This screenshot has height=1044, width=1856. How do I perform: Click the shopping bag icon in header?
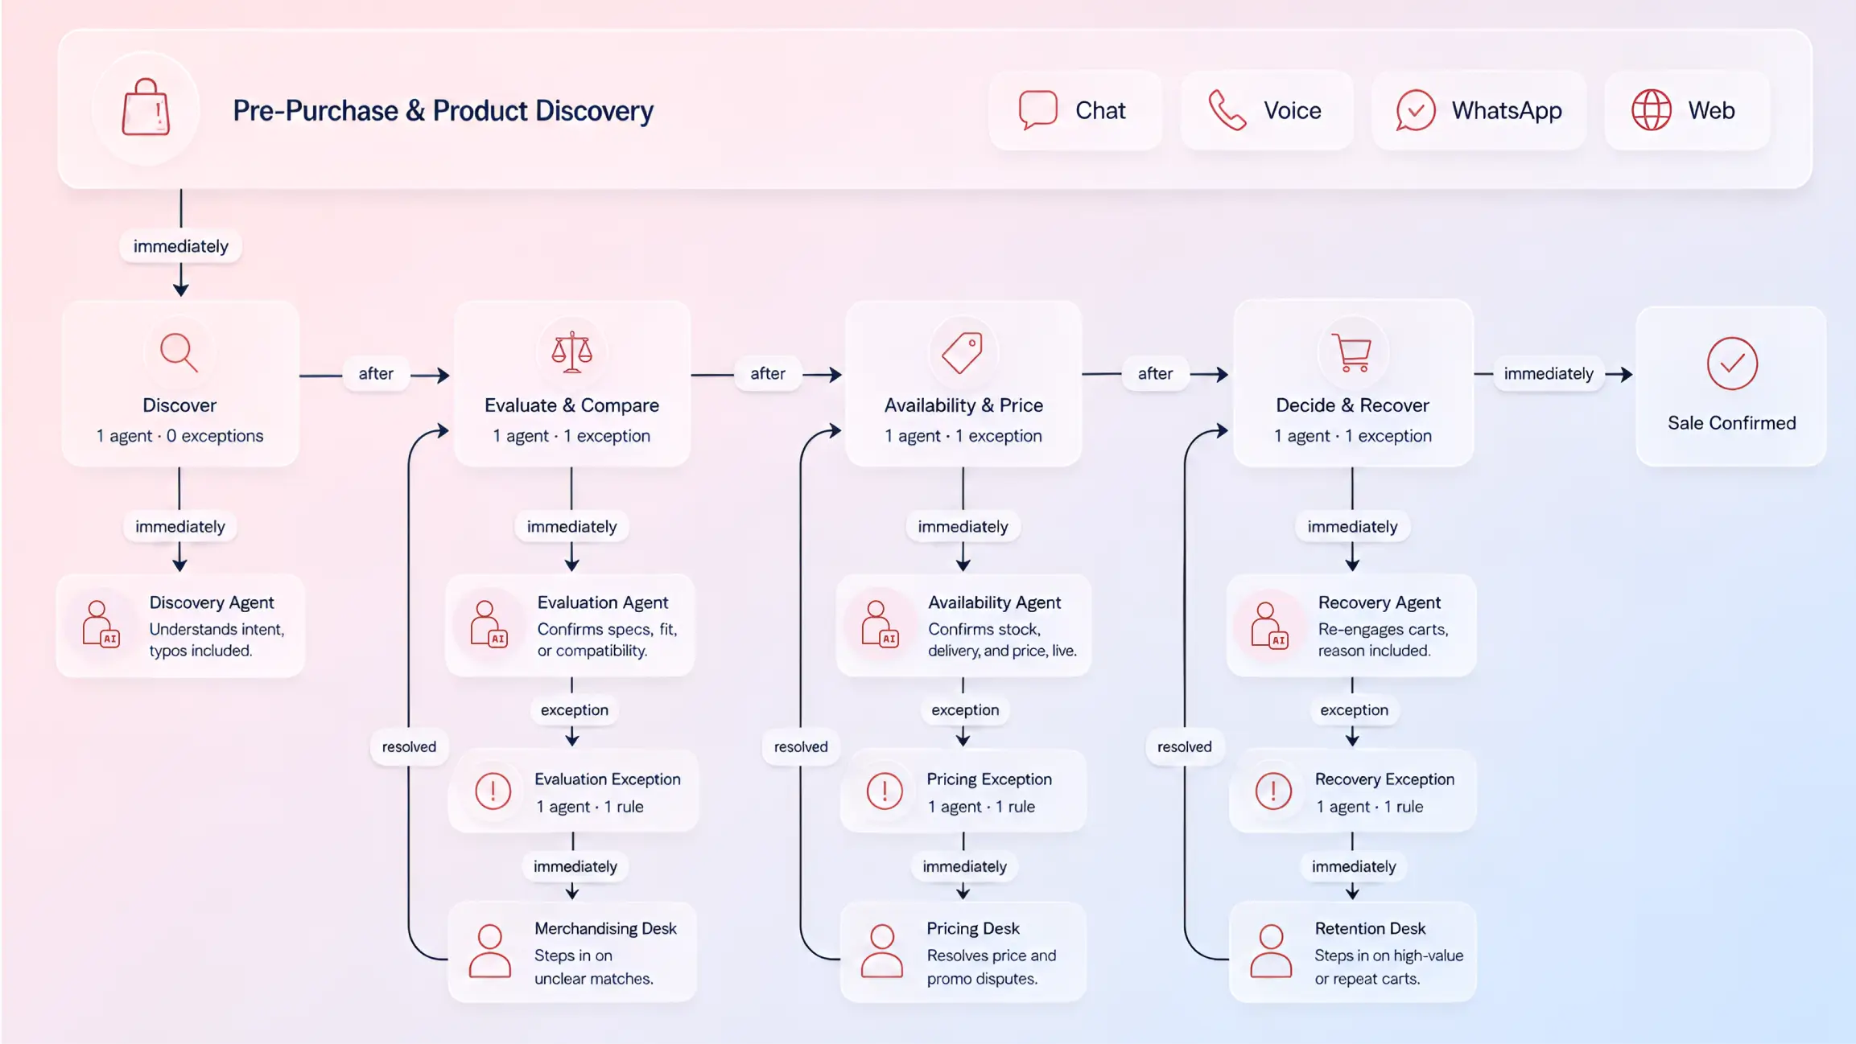(x=146, y=108)
